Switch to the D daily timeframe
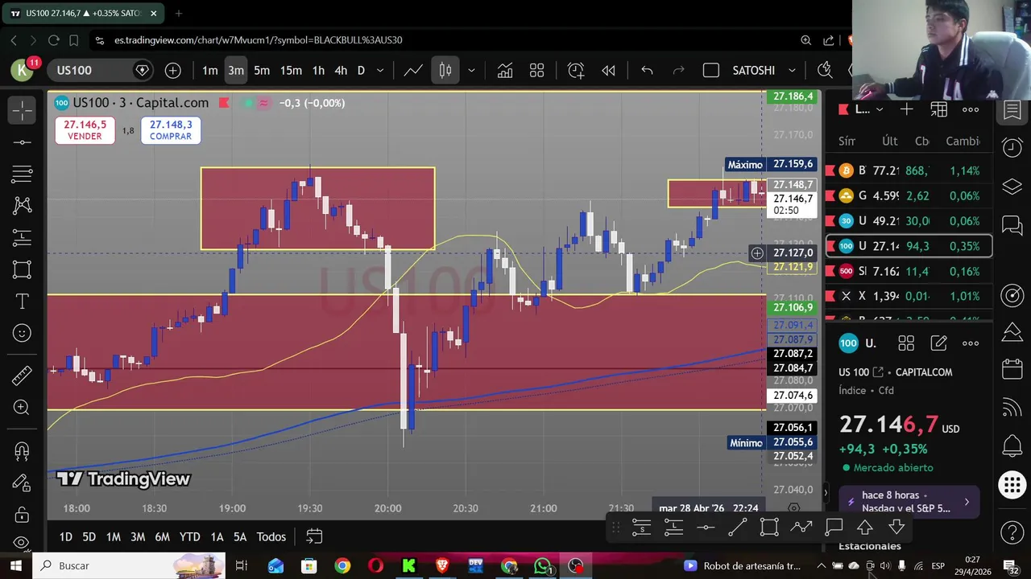The image size is (1031, 579). click(361, 71)
